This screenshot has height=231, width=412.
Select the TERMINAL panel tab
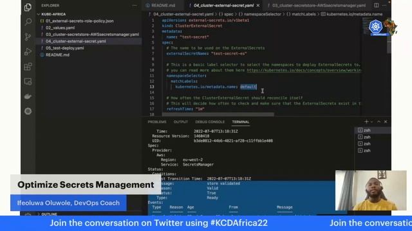pyautogui.click(x=240, y=122)
